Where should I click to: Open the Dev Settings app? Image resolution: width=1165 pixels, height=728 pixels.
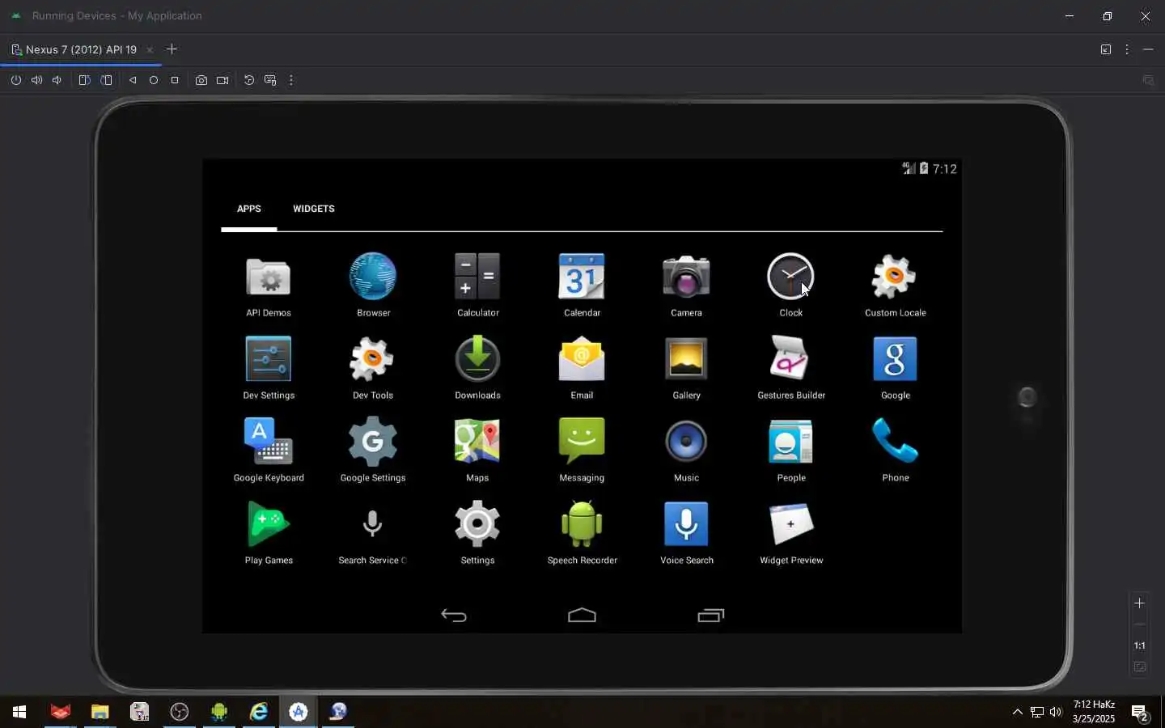pos(269,368)
